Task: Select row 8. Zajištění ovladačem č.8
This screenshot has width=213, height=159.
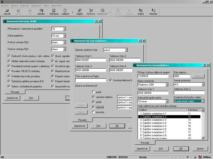Action: pyautogui.click(x=169, y=135)
